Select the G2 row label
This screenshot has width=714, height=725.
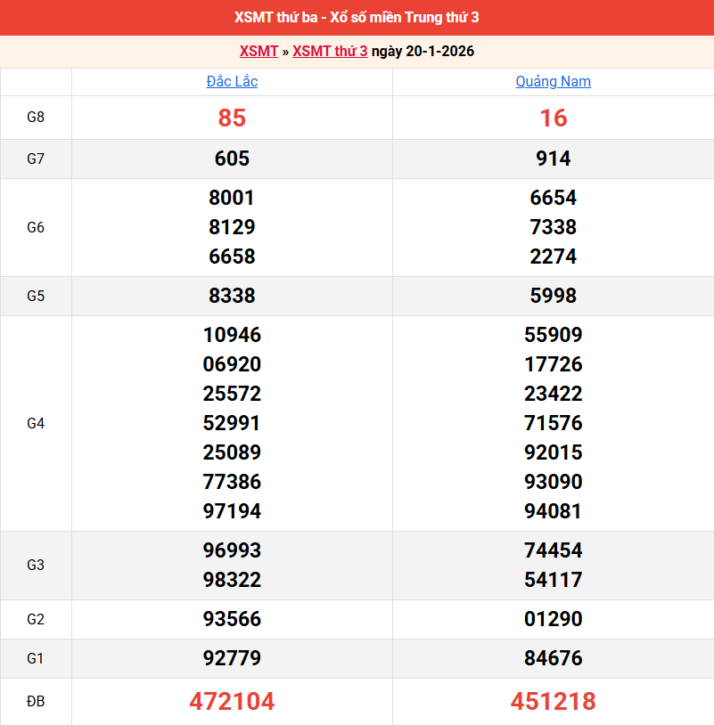(x=37, y=619)
